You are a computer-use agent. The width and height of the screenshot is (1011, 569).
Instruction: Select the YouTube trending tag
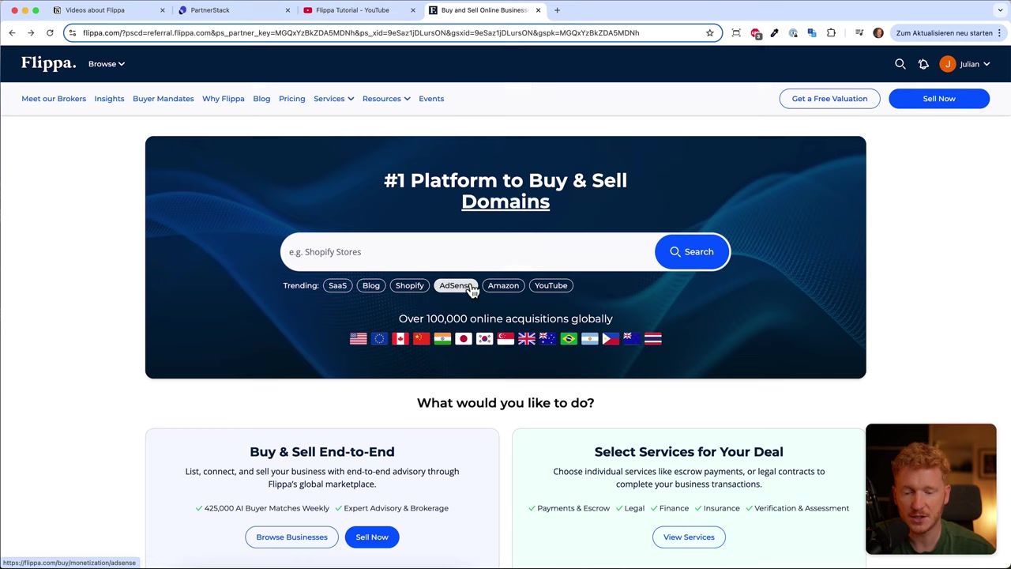[x=551, y=285]
